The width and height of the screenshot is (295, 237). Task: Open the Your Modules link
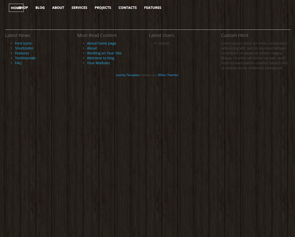[x=98, y=63]
